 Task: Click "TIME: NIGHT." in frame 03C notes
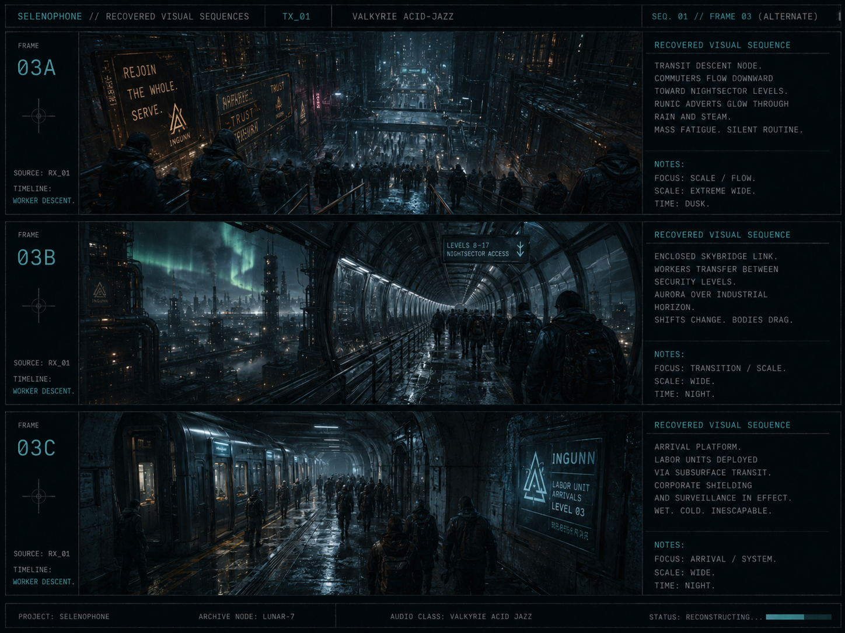coord(685,586)
